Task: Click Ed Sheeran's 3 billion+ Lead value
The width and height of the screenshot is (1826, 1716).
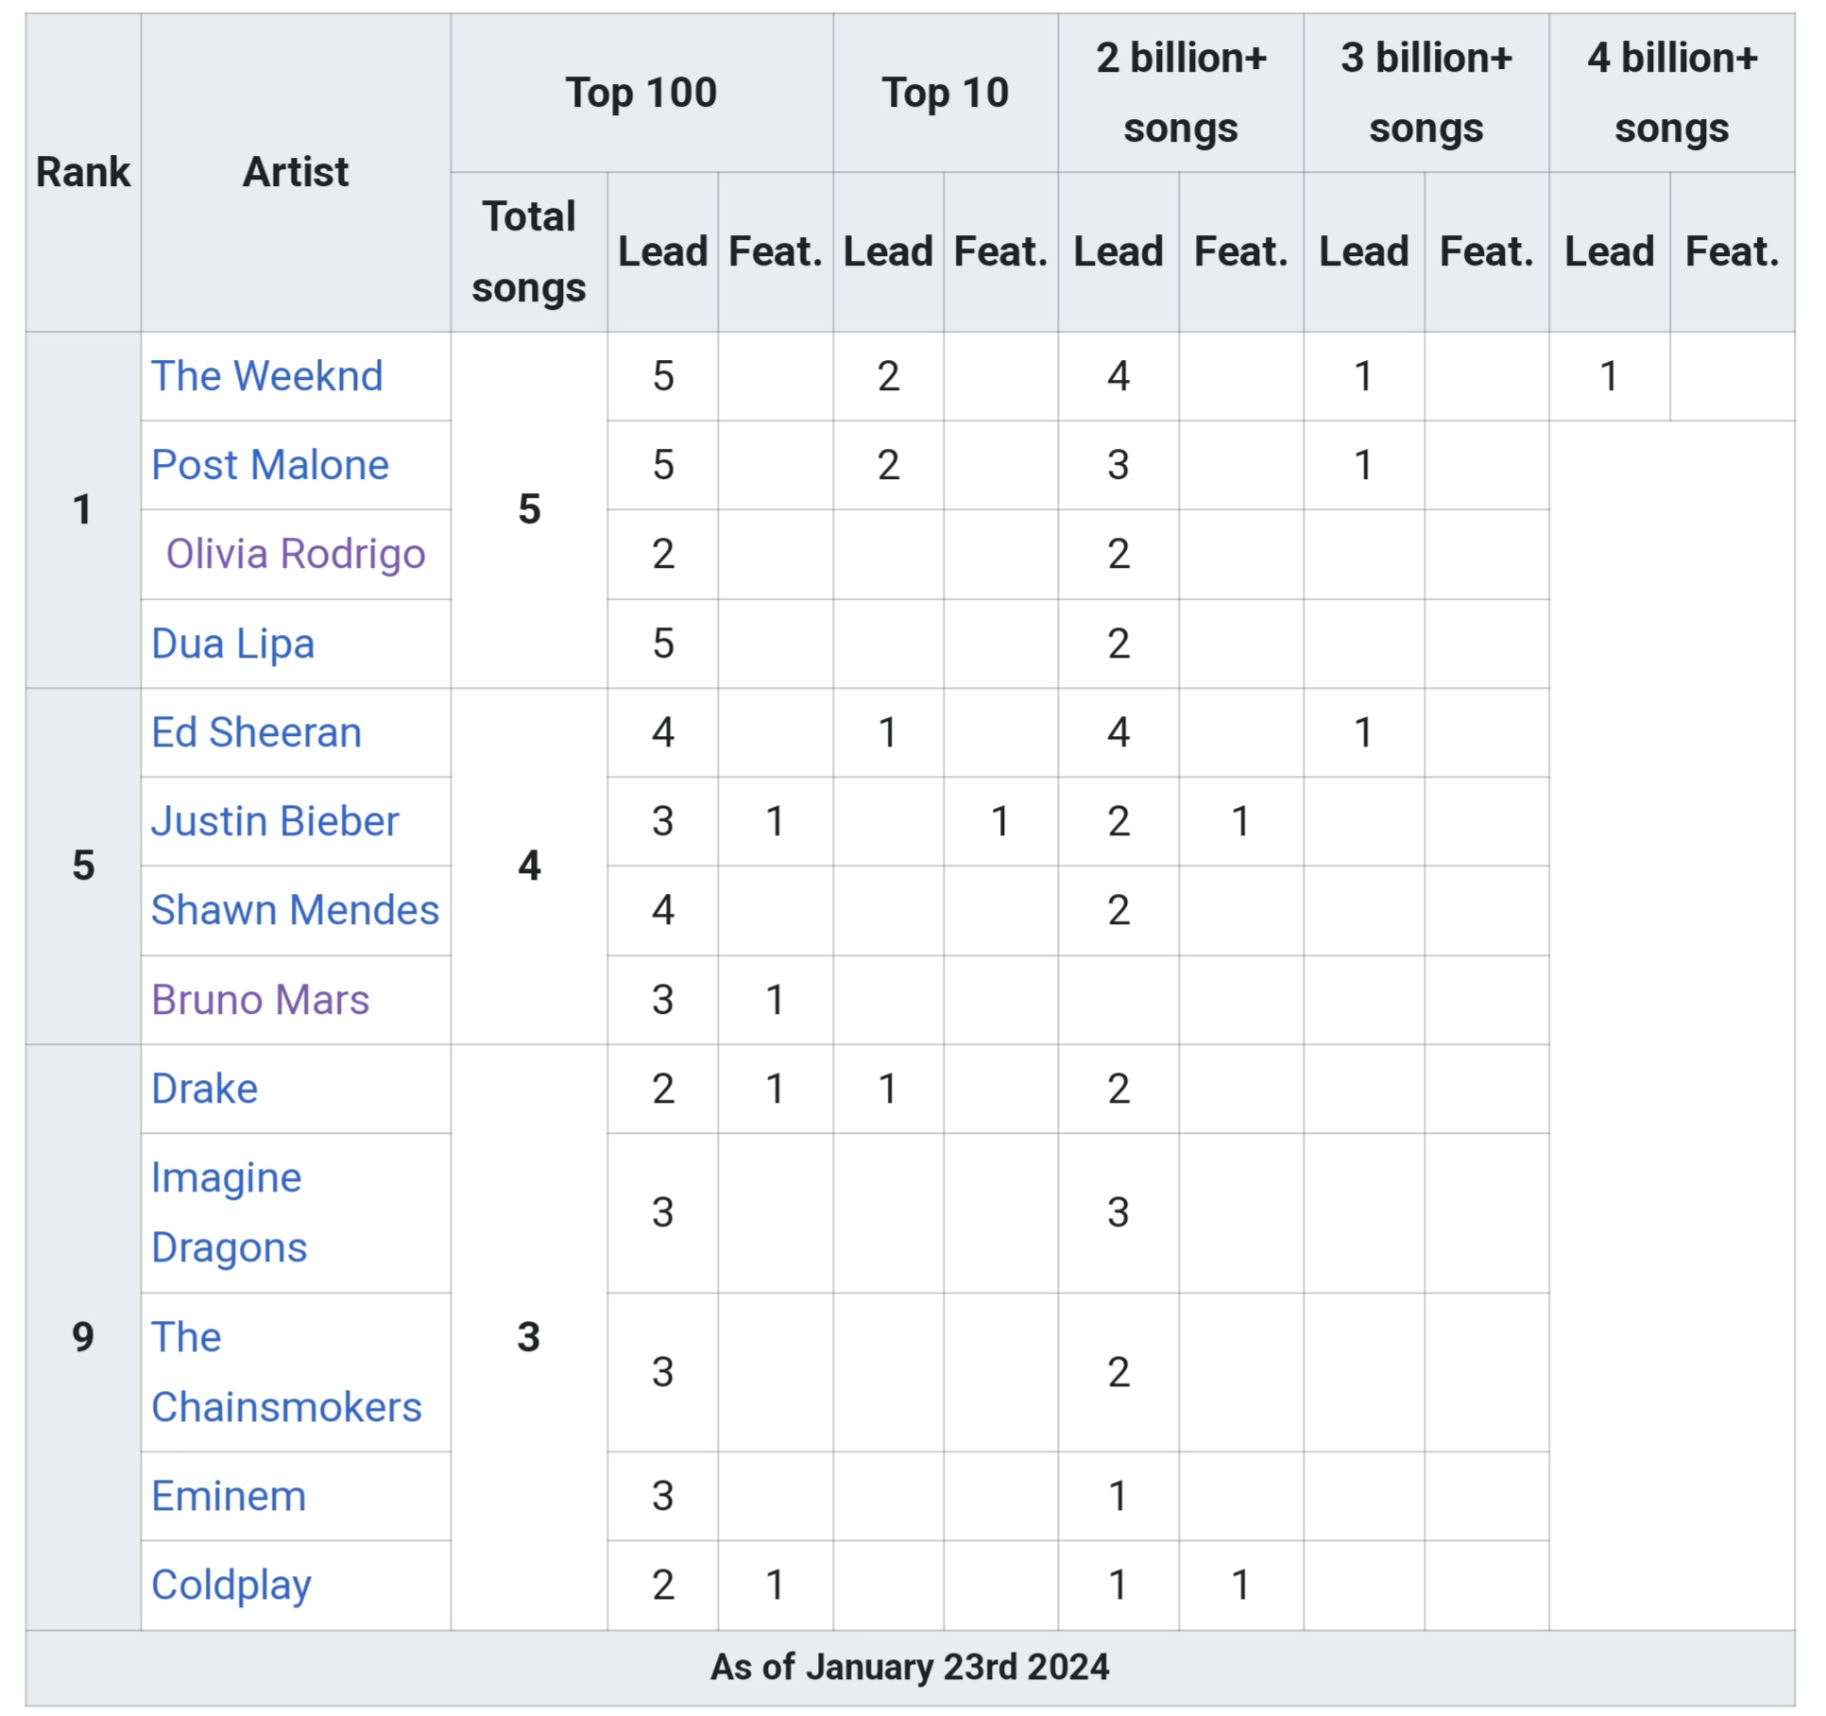Action: pos(1364,732)
